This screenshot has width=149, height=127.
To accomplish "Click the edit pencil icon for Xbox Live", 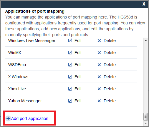I will (70, 89).
